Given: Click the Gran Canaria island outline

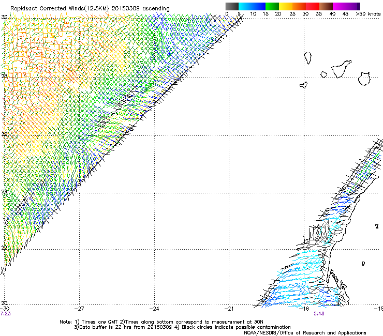Looking at the screenshot, I should [x=364, y=79].
